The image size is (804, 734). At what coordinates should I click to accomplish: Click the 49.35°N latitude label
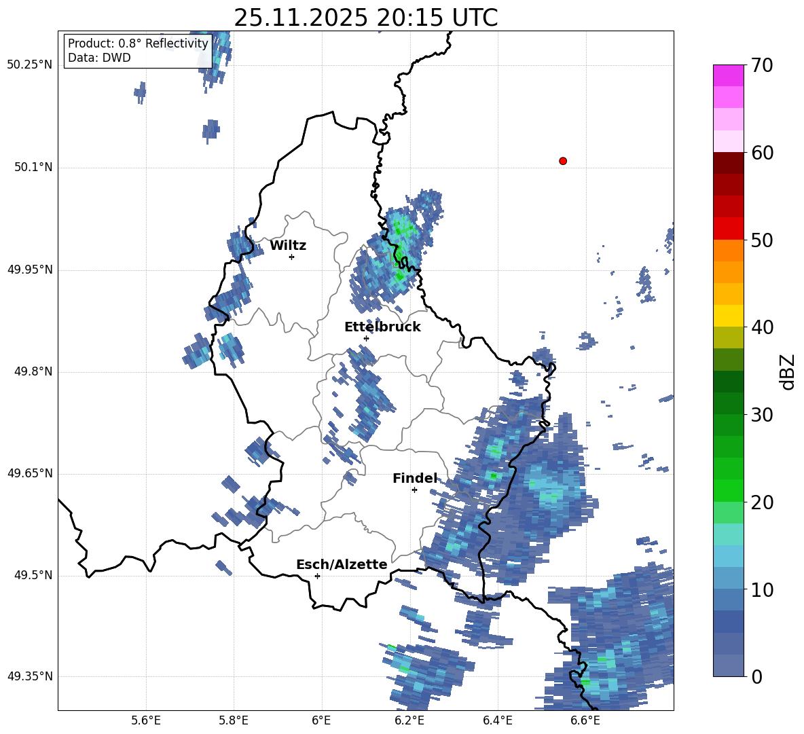coord(29,676)
